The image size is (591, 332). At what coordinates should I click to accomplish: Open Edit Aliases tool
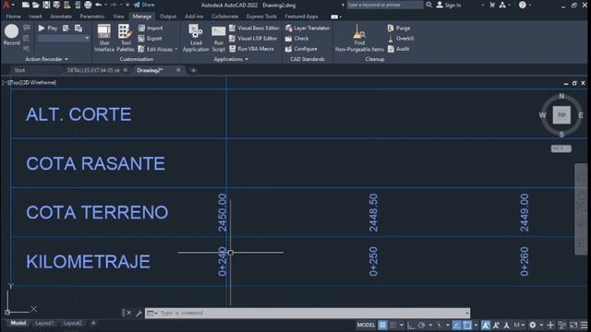(155, 49)
